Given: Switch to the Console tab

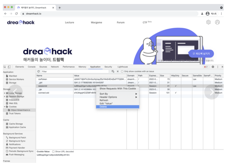Looking at the screenshot, I should [x=32, y=67].
